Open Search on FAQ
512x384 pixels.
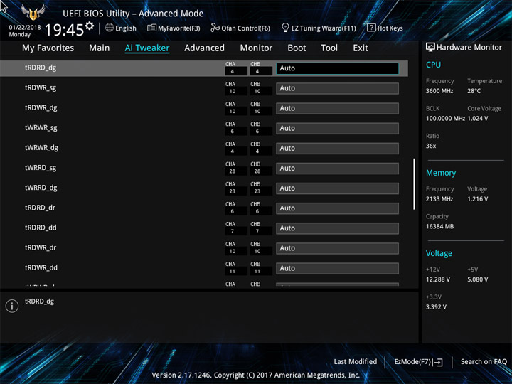point(484,361)
